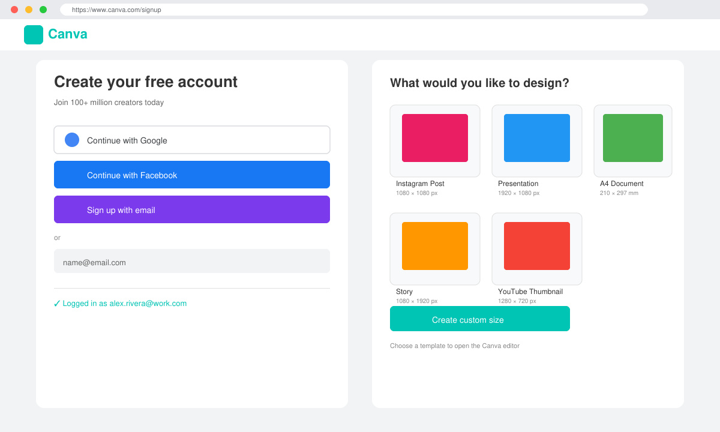Minimize the window with yellow button
This screenshot has height=432, width=720.
[29, 10]
